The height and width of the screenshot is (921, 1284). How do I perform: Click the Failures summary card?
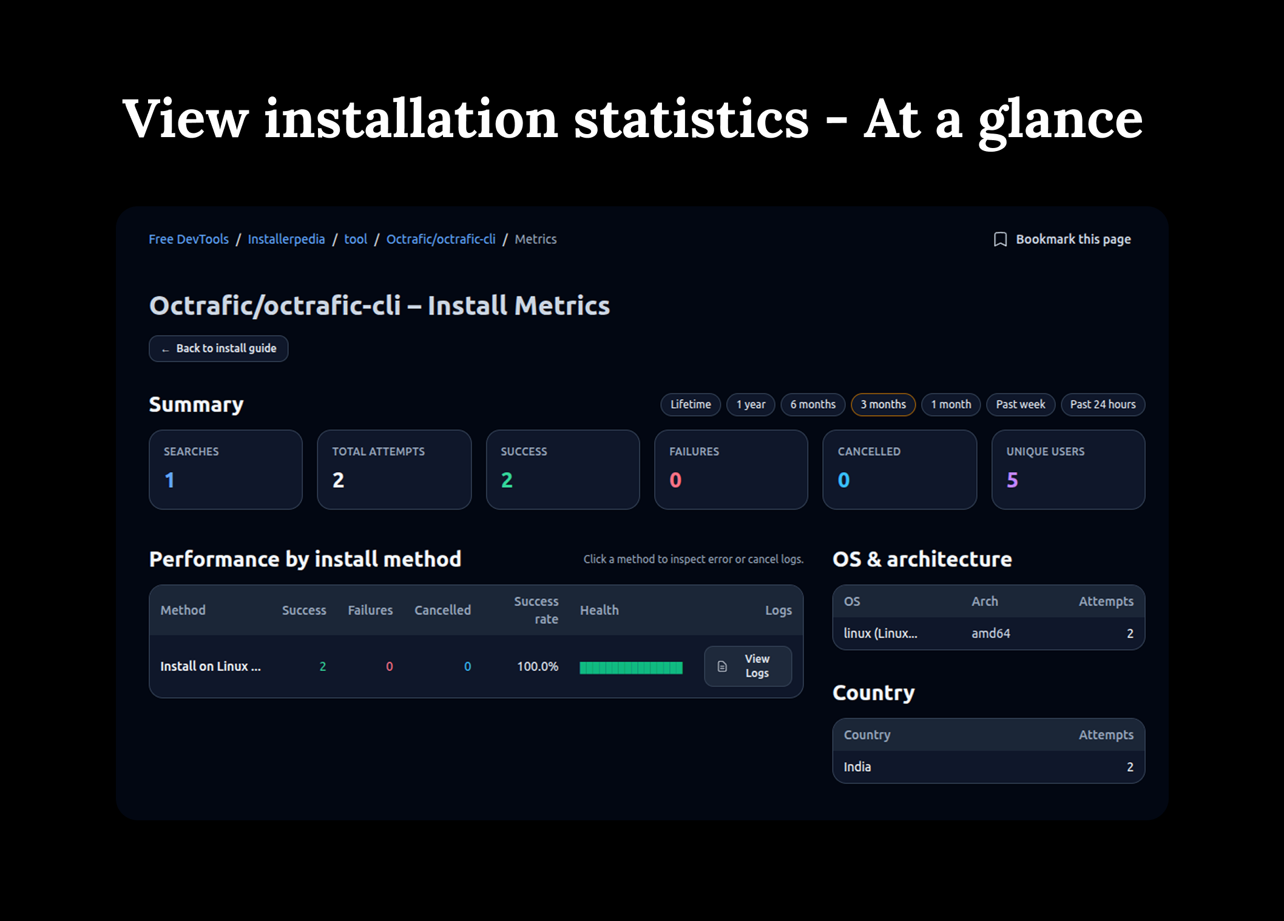tap(731, 470)
